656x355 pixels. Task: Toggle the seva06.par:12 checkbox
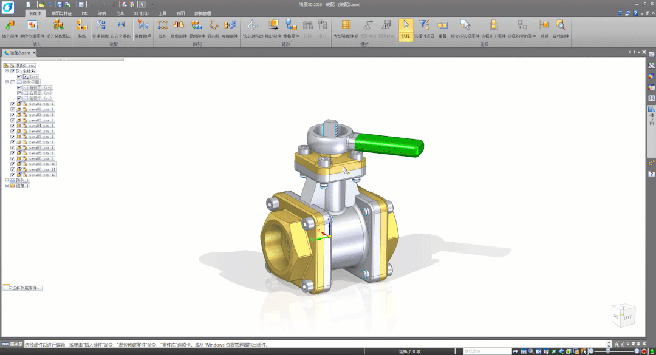click(13, 175)
